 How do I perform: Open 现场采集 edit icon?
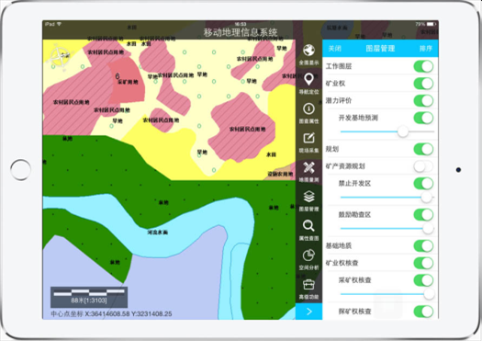pyautogui.click(x=308, y=138)
